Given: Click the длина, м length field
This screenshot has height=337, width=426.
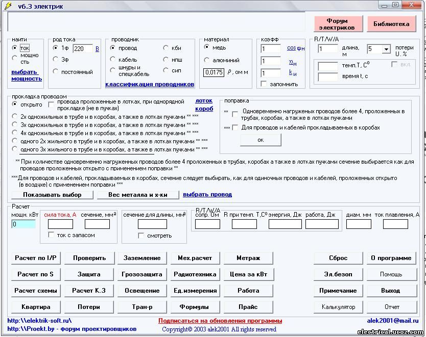Looking at the screenshot, I should pyautogui.click(x=327, y=49).
